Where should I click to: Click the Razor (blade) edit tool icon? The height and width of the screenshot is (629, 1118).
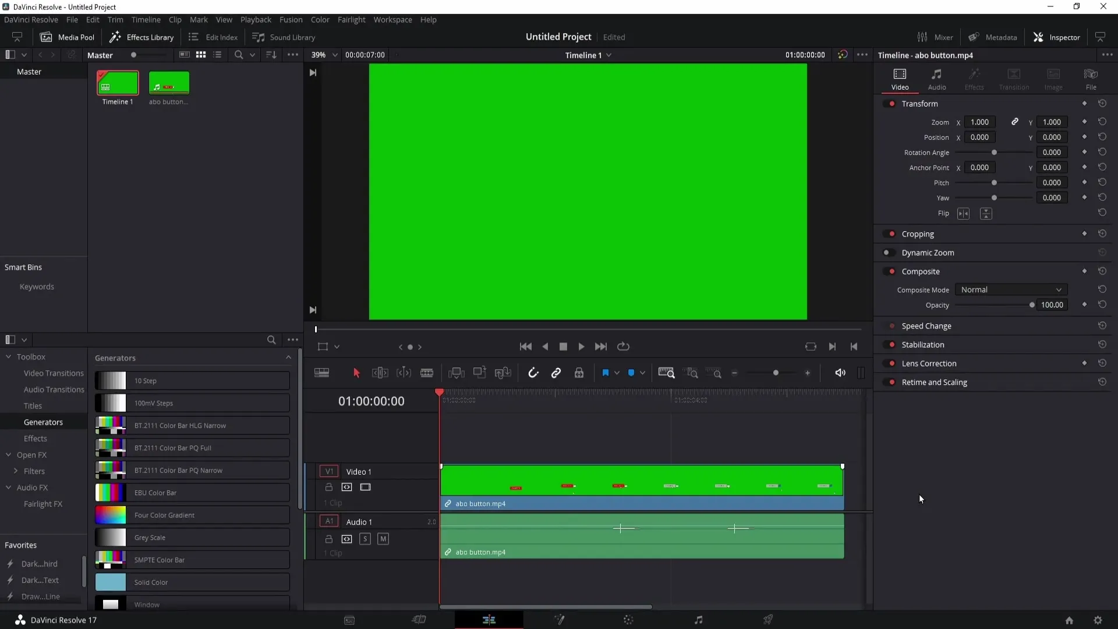(428, 373)
